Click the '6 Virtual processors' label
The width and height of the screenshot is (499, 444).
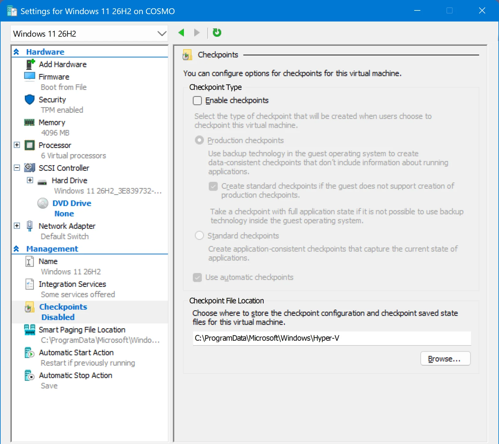[73, 156]
